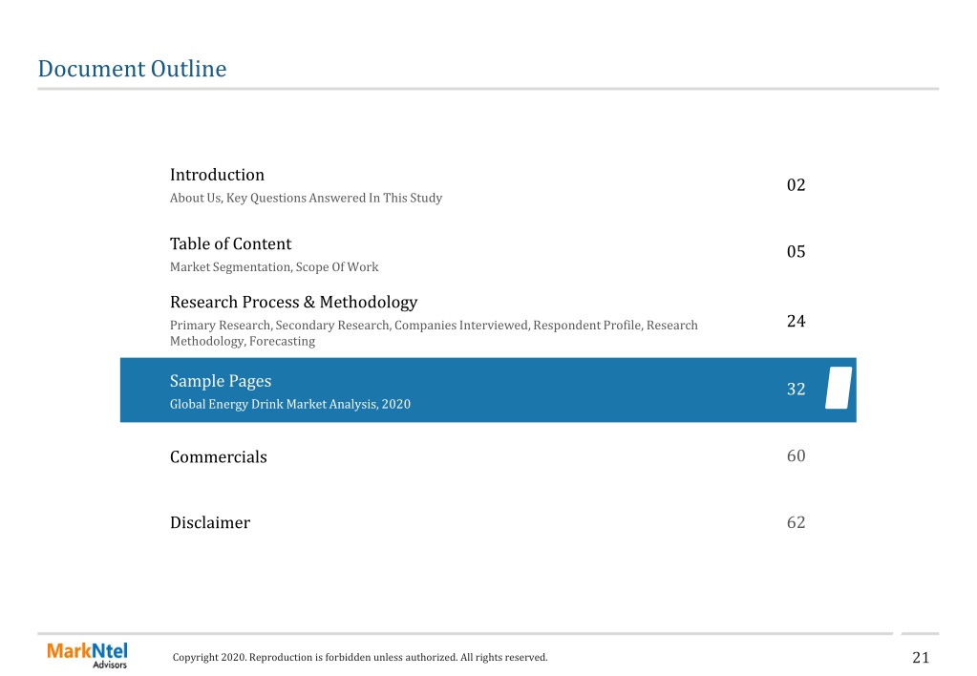Click page number 05 for Table of Content

[x=796, y=252]
